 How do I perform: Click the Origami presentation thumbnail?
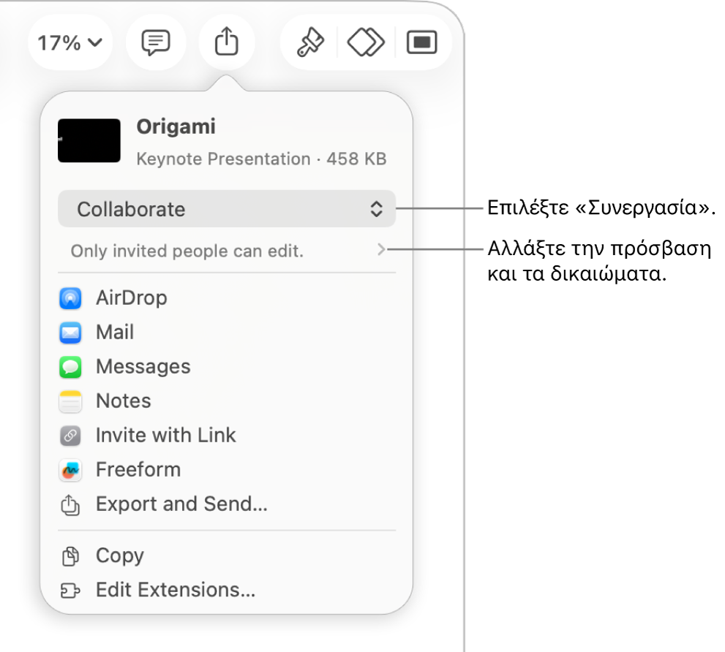(x=89, y=140)
